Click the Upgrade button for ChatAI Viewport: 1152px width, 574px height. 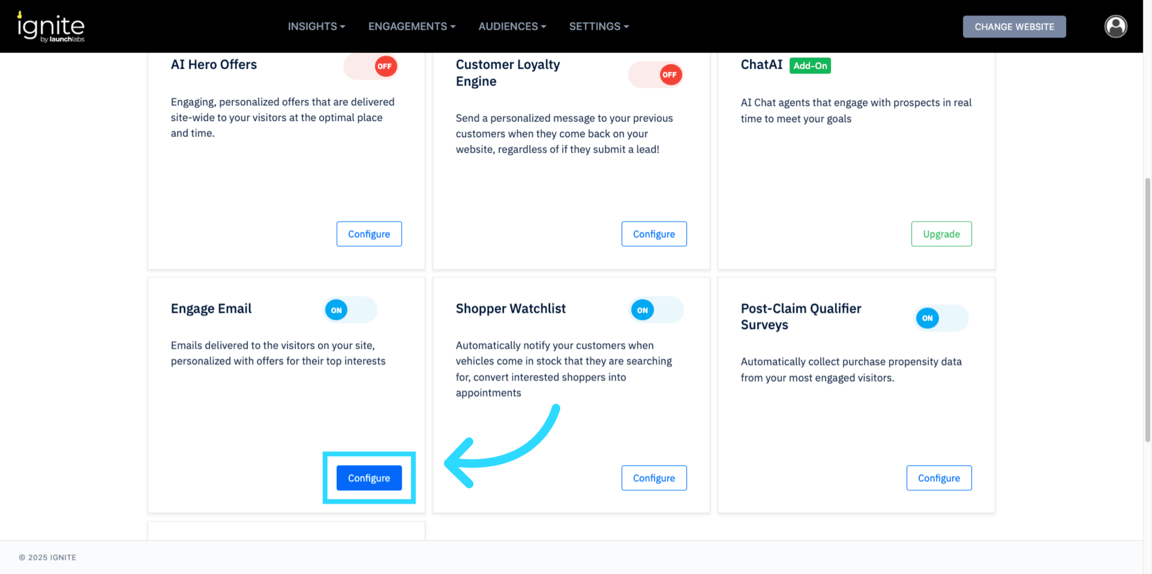point(941,234)
